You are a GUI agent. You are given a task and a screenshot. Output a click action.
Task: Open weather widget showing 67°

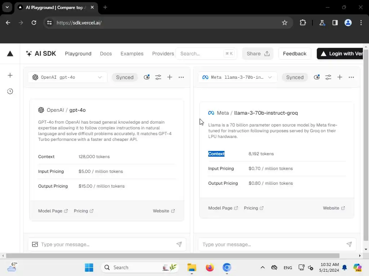12,267
